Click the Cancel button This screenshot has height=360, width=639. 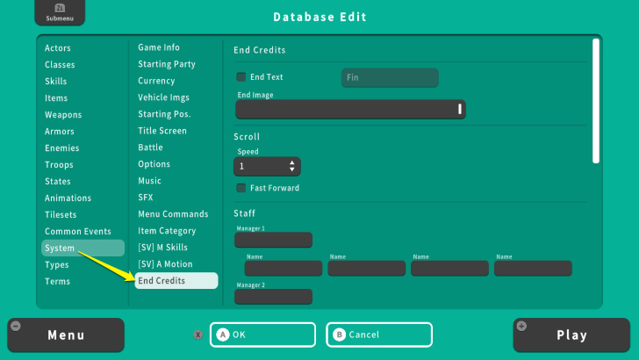[379, 335]
